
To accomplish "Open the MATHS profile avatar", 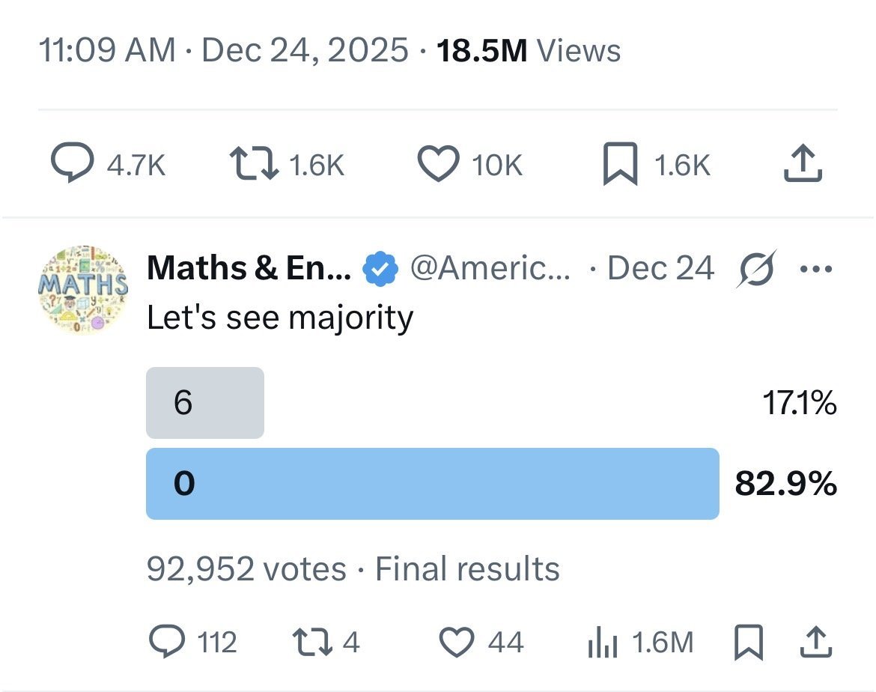I will tap(82, 289).
